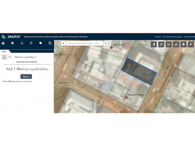
Task: Click the first map tool with the 3D box icon
Action: click(x=154, y=44)
